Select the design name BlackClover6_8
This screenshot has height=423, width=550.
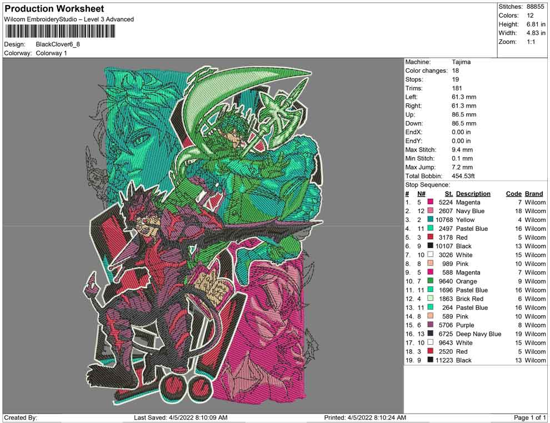(x=58, y=44)
